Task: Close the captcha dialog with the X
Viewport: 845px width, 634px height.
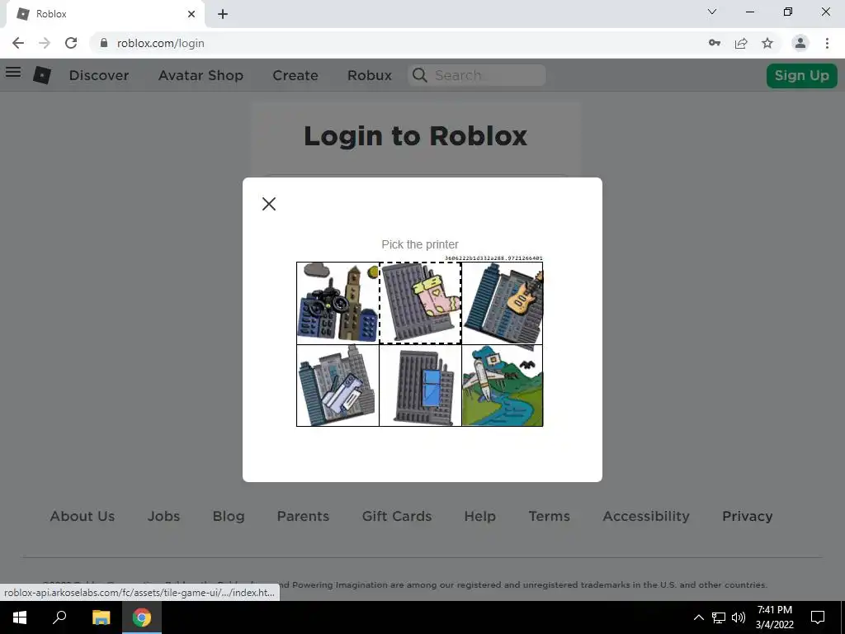Action: [269, 204]
